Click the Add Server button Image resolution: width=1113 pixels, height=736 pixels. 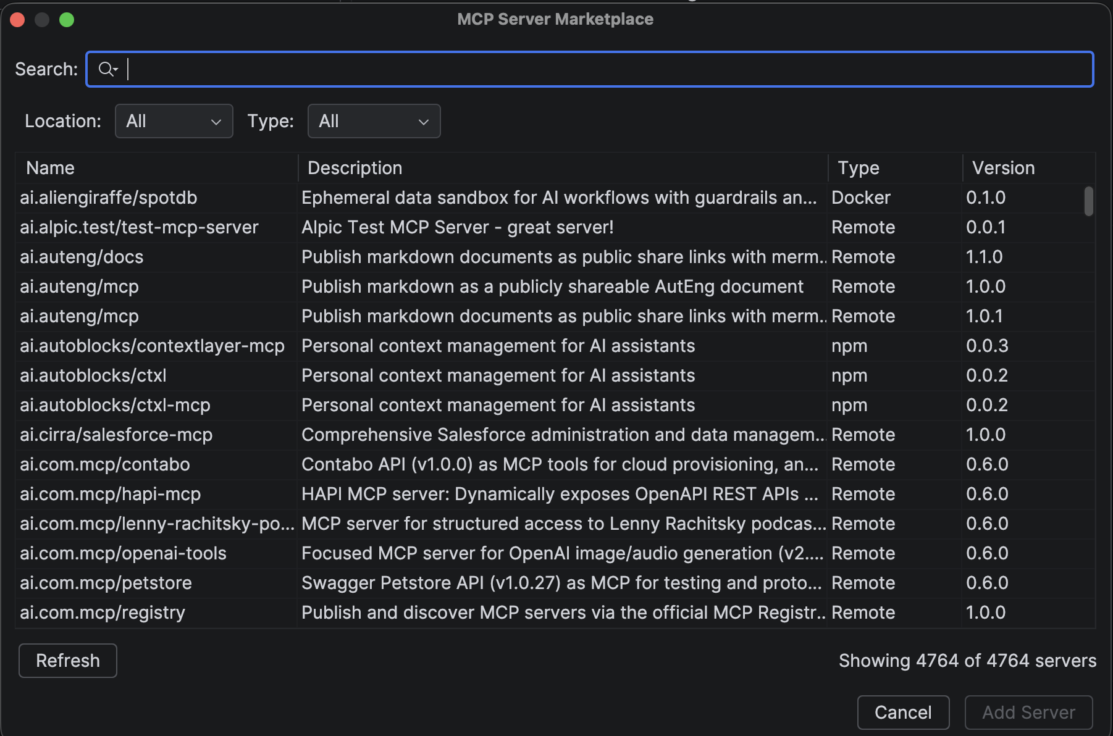tap(1029, 713)
